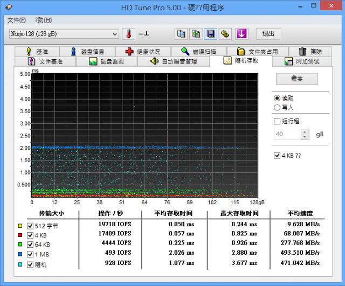This screenshot has height=286, width=345.
Task: Click the 40 gB short stroke input field
Action: [287, 134]
